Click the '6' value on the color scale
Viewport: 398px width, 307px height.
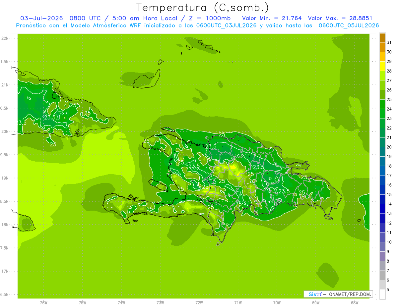coord(388,280)
